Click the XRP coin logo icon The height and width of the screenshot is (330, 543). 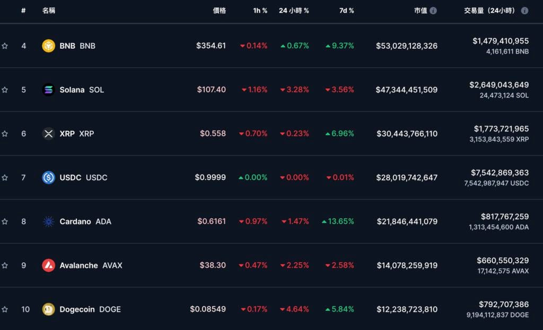(48, 134)
